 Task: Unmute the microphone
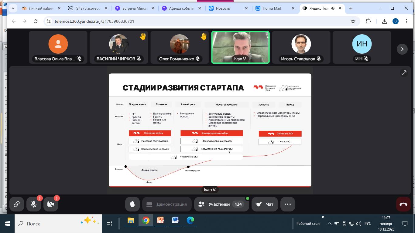tap(34, 204)
